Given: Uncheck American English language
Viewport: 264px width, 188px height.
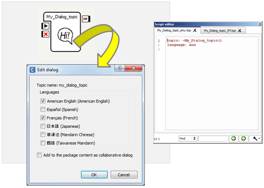Looking at the screenshot, I should pyautogui.click(x=43, y=101).
